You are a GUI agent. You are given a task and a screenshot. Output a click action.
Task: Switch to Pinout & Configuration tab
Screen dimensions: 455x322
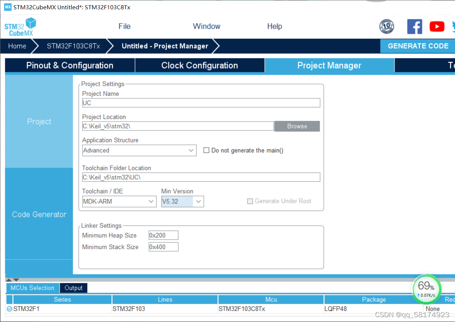[70, 65]
